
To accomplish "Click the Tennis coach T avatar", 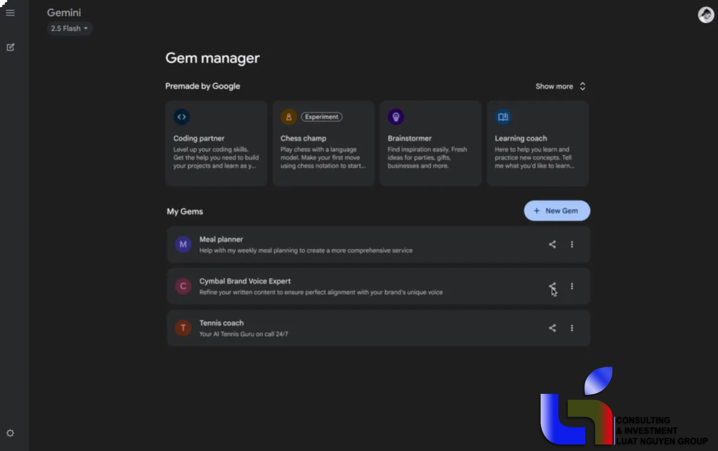I will (x=183, y=328).
